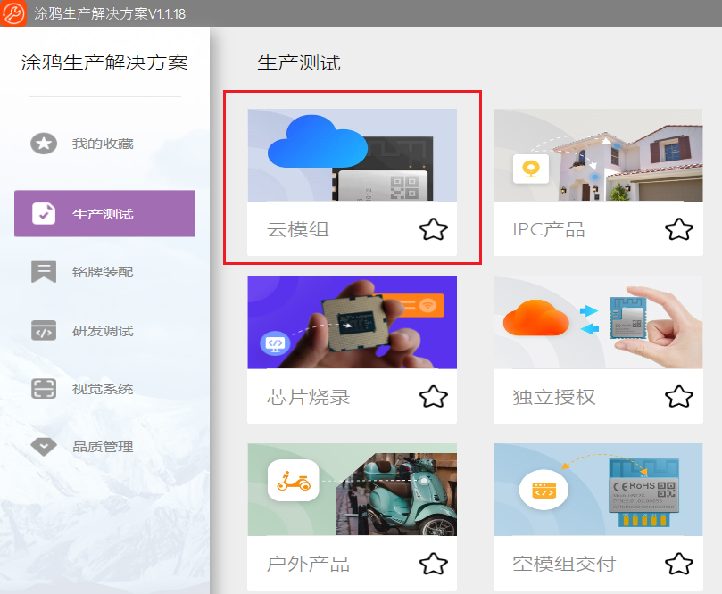Viewport: 722px width, 594px height.
Task: Click the 户外产品 card label
Action: 308,564
